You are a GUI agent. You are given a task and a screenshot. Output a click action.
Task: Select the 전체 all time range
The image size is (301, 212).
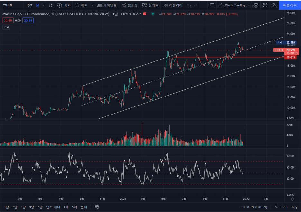pyautogui.click(x=84, y=207)
